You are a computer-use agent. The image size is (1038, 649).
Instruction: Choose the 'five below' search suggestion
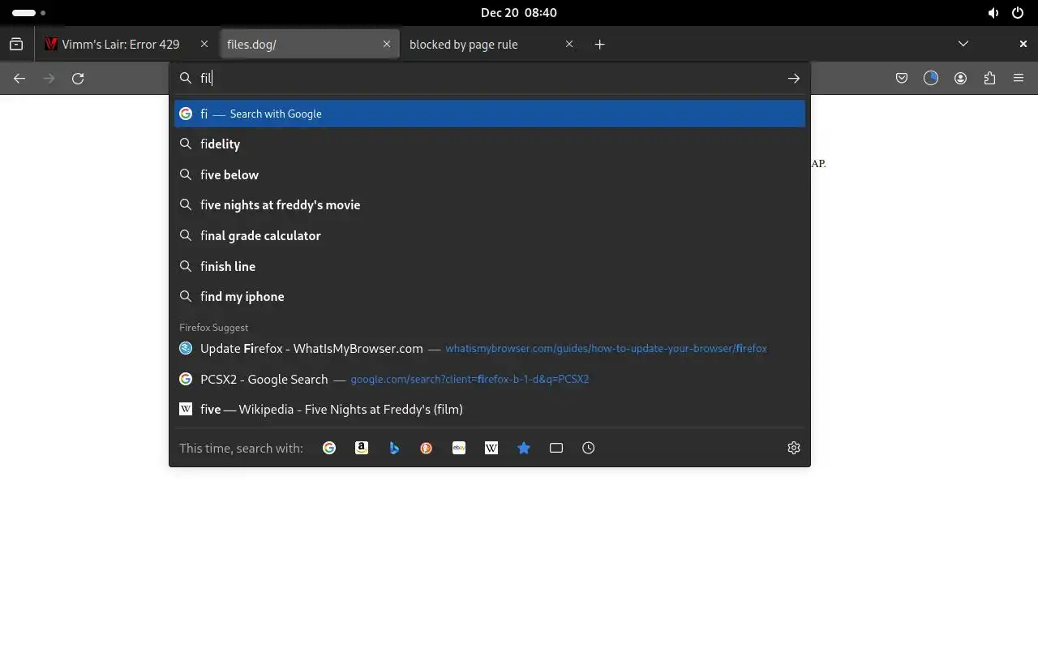490,174
